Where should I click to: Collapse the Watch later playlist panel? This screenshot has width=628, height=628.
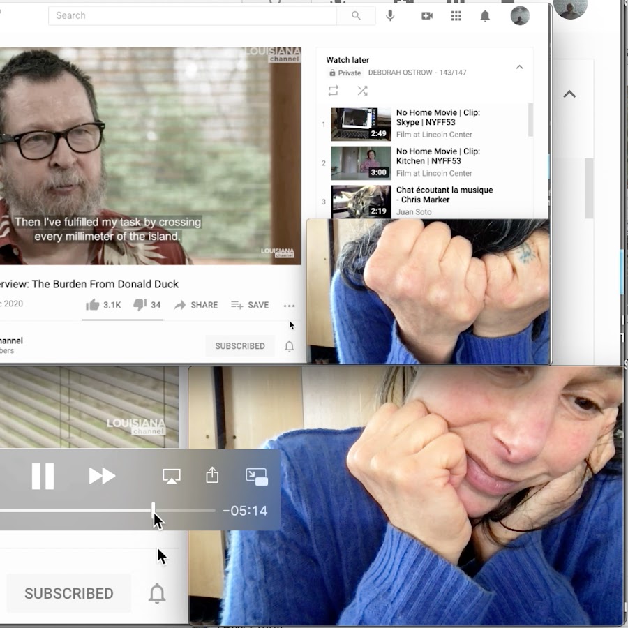click(519, 67)
